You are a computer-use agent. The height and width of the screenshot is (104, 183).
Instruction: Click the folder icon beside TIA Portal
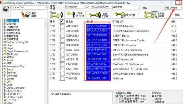point(4,54)
